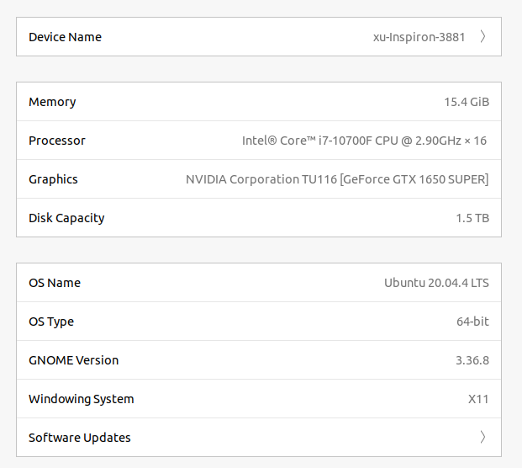Click the Disk Capacity label
Screen dimensions: 522x468
pos(66,218)
